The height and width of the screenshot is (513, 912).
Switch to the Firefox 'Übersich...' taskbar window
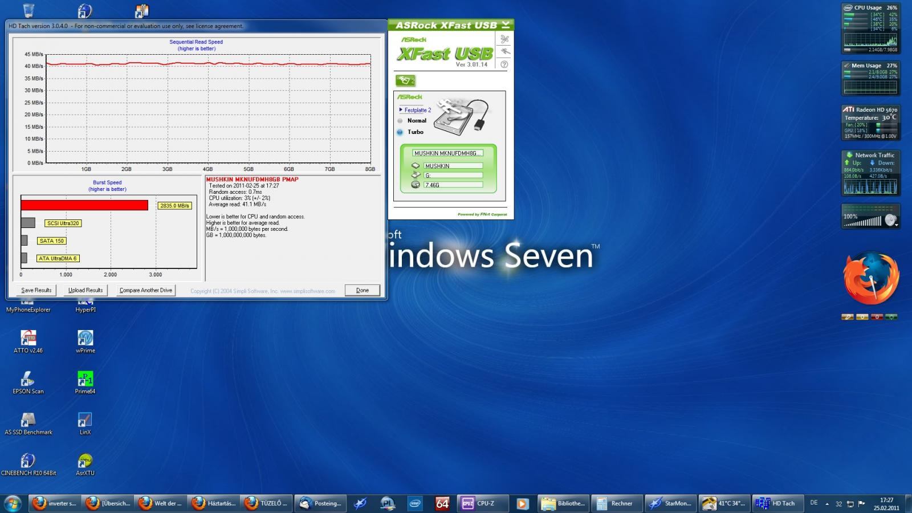tap(108, 503)
